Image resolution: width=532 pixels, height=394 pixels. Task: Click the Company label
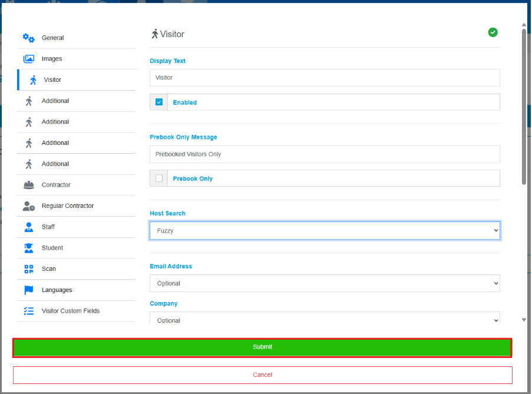point(164,303)
